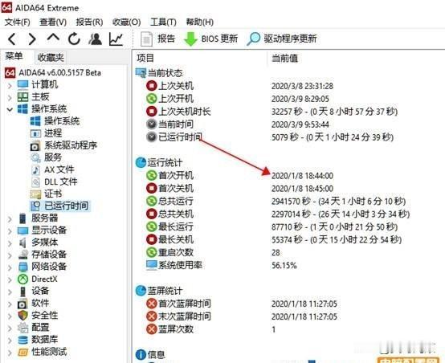Open the 帮助(H) menu
This screenshot has height=363, width=445.
point(200,22)
